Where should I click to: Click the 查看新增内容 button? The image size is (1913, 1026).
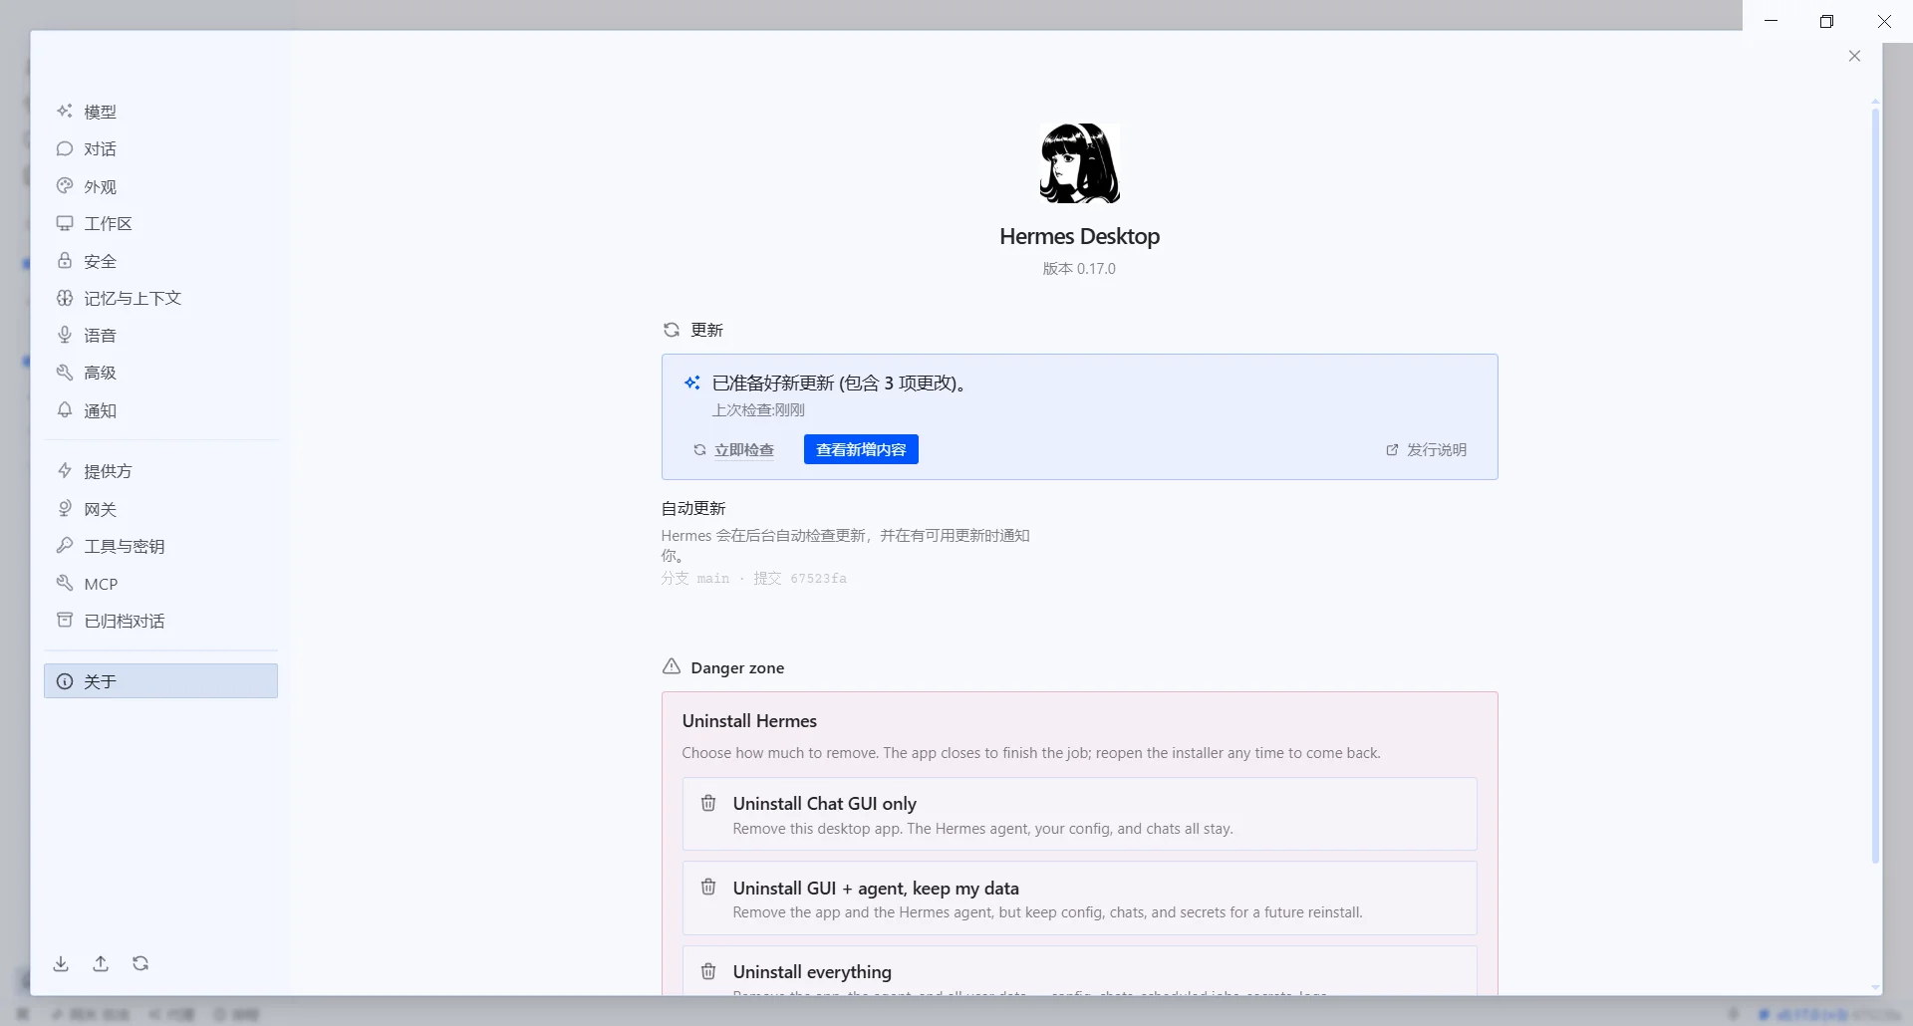pos(861,449)
